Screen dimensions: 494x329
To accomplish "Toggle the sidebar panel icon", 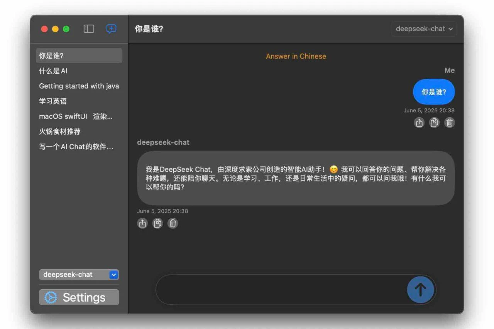I will click(x=89, y=29).
